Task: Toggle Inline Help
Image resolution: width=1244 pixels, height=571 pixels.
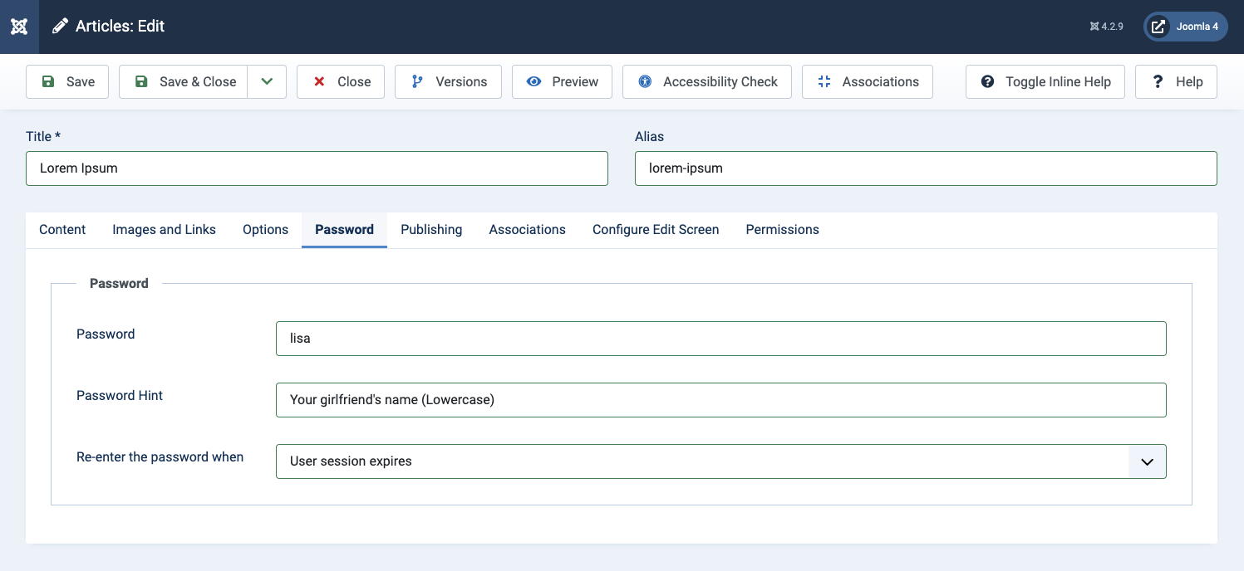Action: (1045, 81)
